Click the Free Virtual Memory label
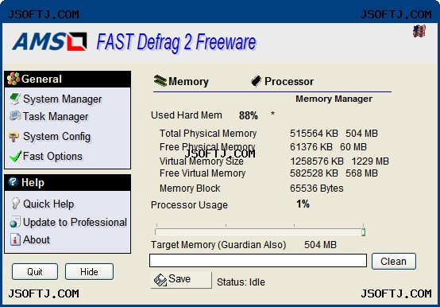Viewport: 440px width, 307px height. pyautogui.click(x=203, y=173)
